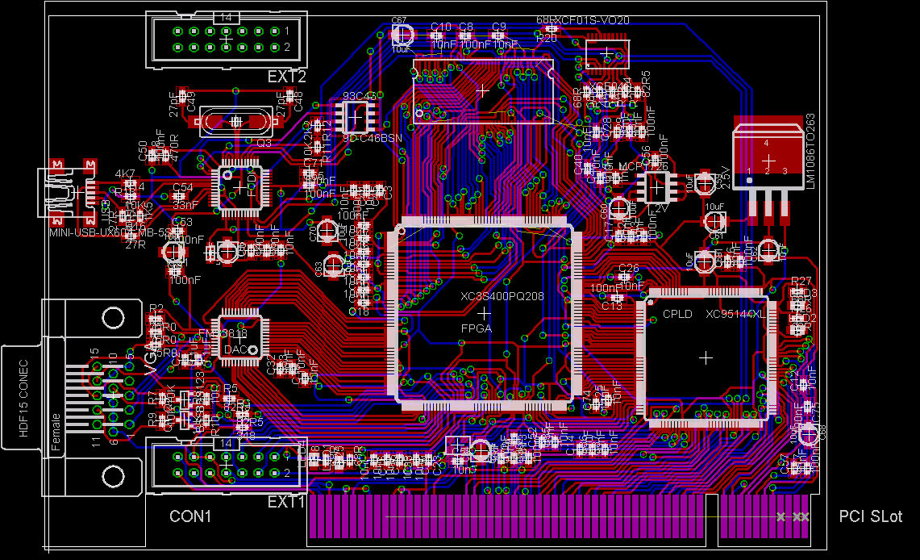The image size is (920, 560).
Task: Click the lower VGA connector mounting hole
Action: pyautogui.click(x=113, y=476)
